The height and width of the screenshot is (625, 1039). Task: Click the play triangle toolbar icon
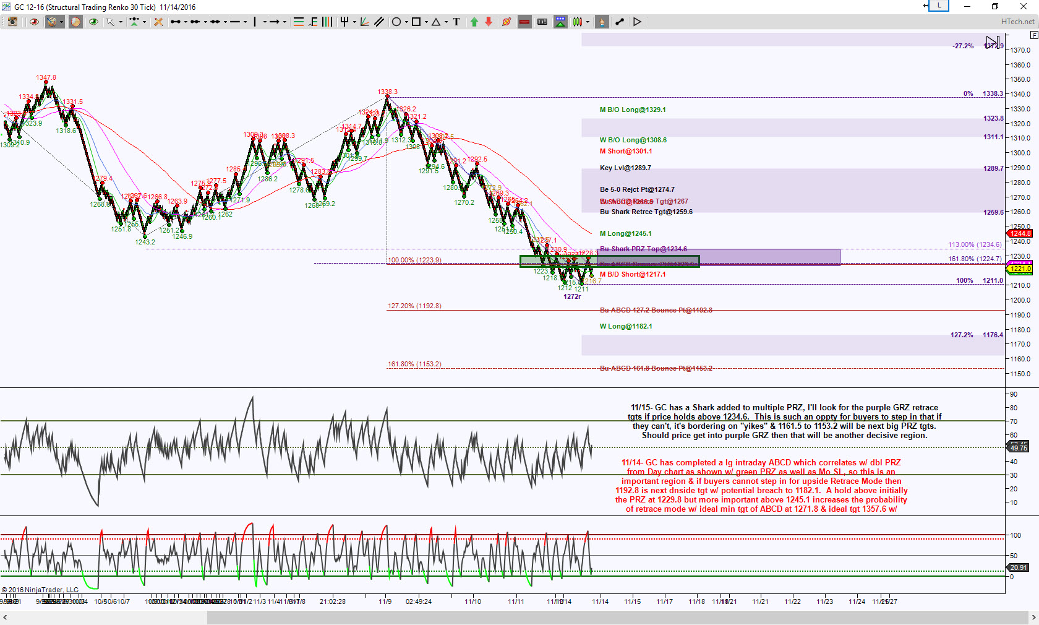pos(637,22)
